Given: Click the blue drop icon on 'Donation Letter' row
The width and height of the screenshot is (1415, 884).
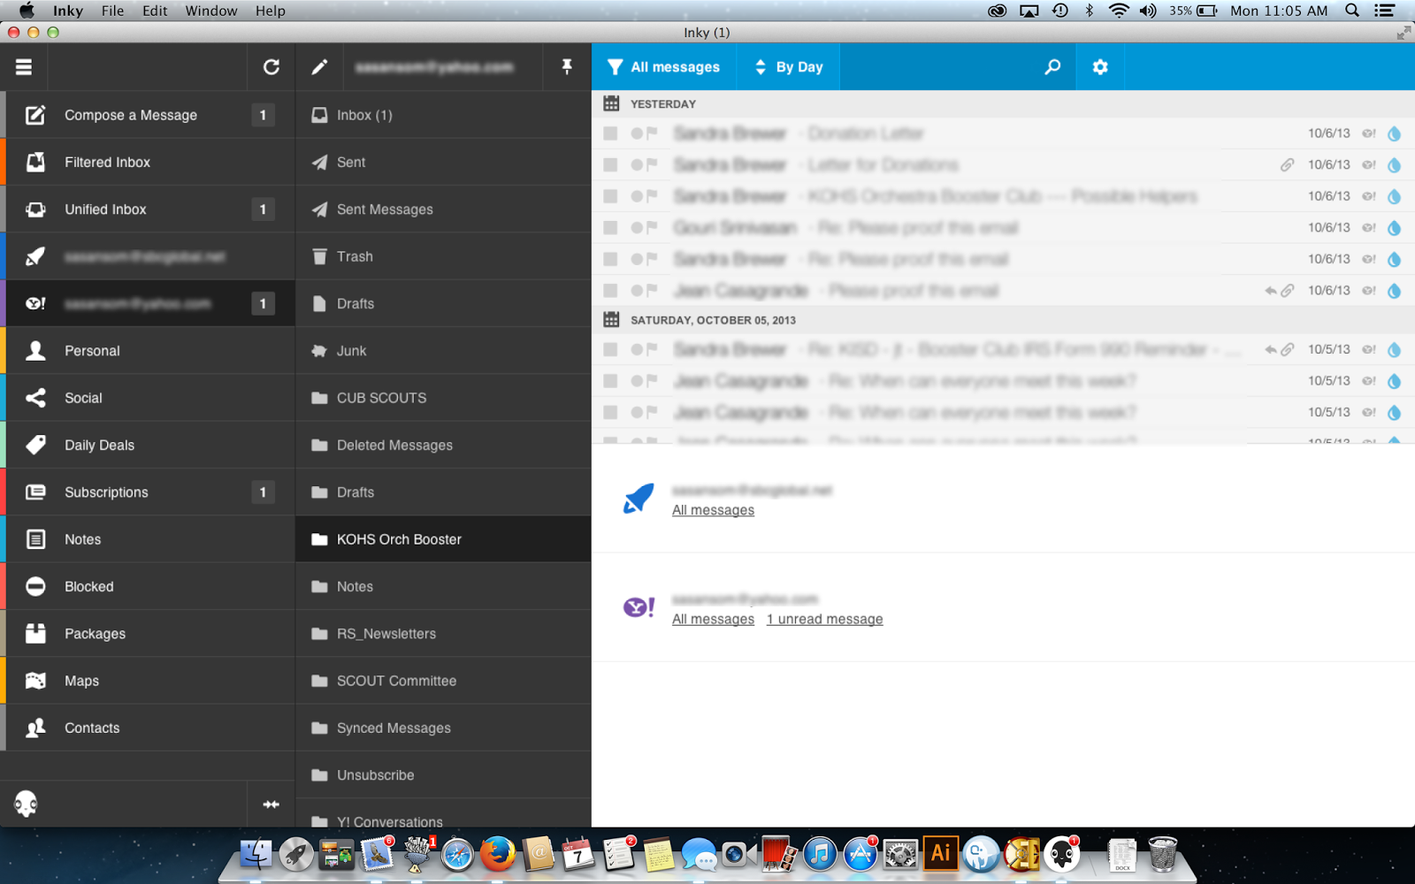Looking at the screenshot, I should tap(1394, 133).
